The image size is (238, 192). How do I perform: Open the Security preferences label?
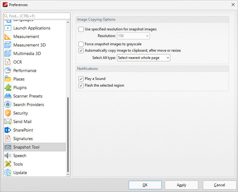click(x=21, y=113)
